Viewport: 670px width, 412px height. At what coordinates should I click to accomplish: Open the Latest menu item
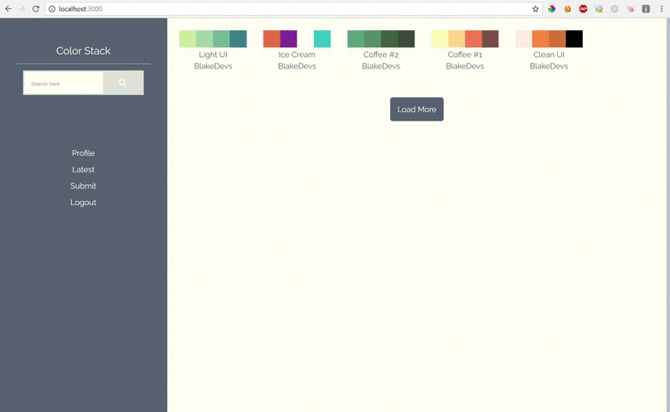[x=83, y=170]
